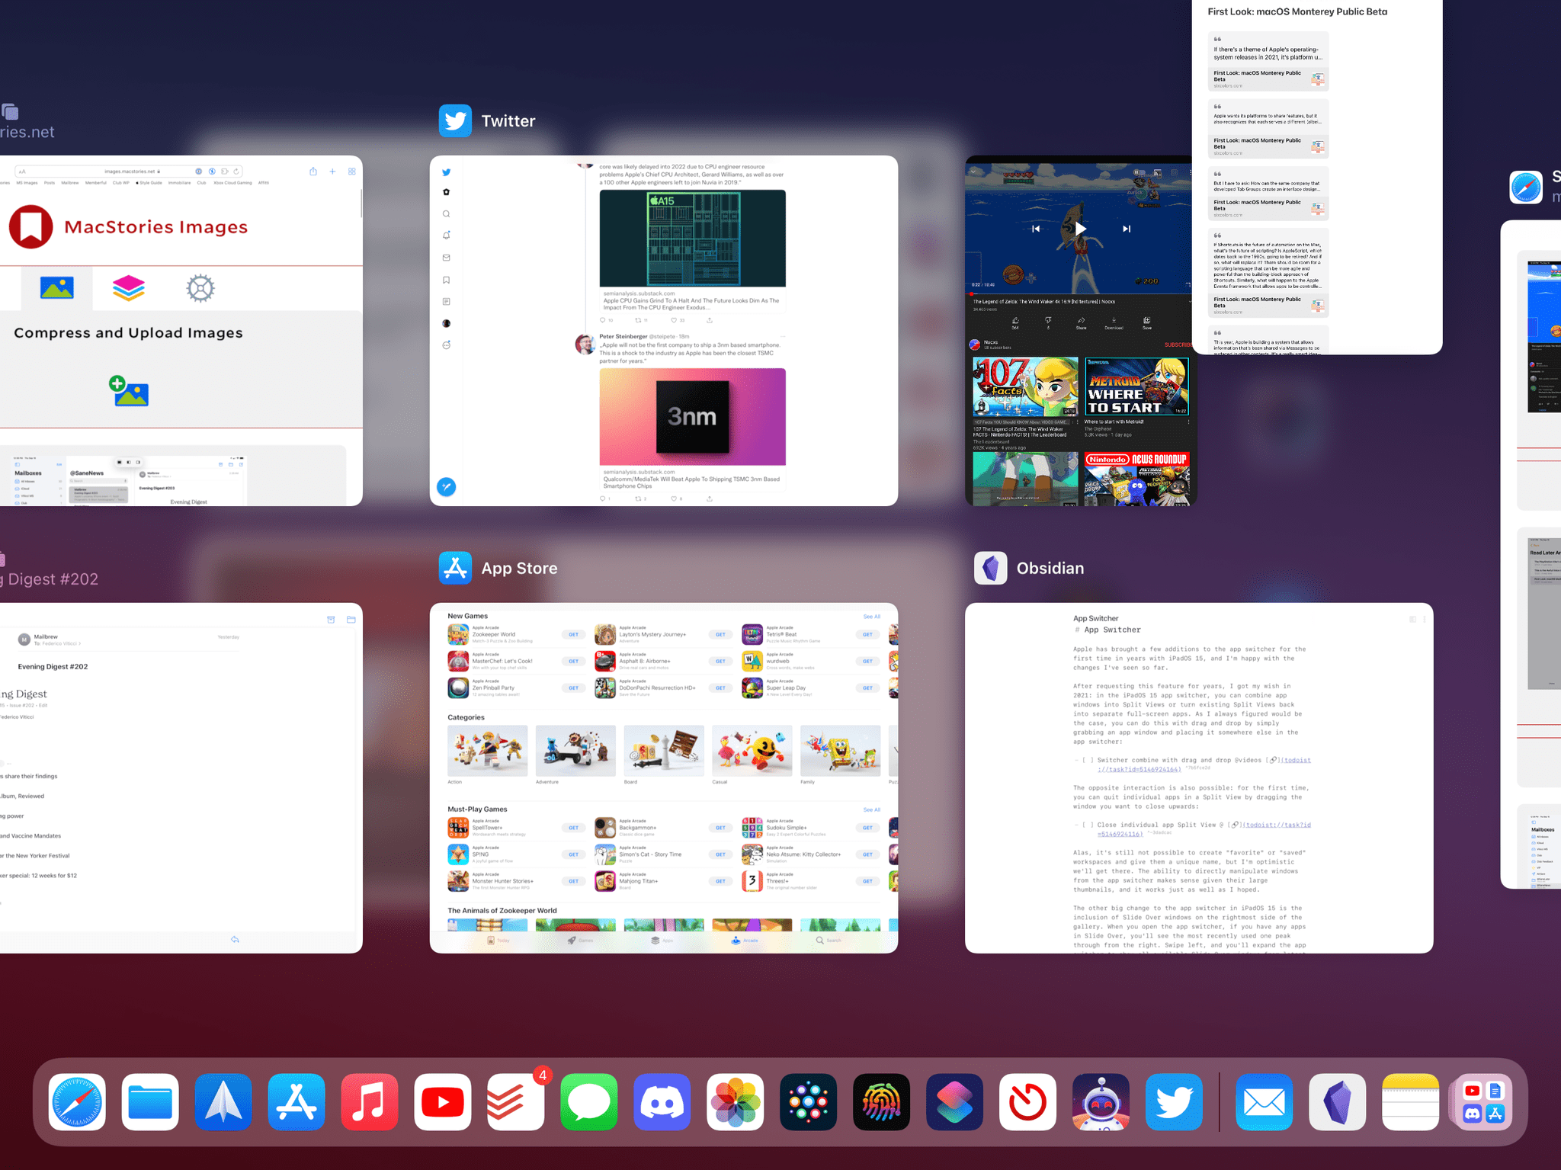Open Twitter lists icon in sidebar
This screenshot has height=1170, width=1561.
[x=447, y=302]
